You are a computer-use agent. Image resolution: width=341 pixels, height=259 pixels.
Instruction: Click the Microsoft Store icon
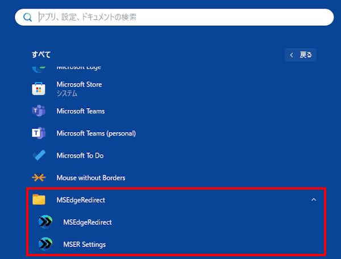[39, 89]
